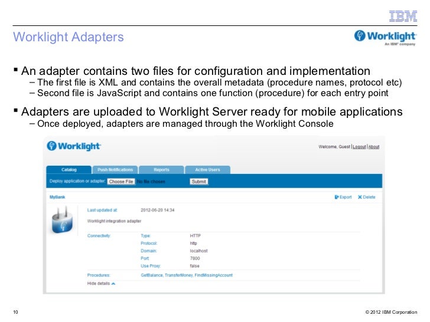This screenshot has height=322, width=430.
Task: Open the About link
Action: pyautogui.click(x=374, y=147)
